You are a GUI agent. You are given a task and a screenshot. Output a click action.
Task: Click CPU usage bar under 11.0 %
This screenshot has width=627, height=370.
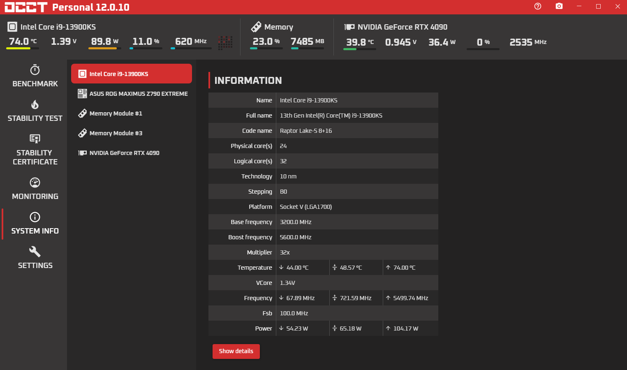tap(146, 49)
